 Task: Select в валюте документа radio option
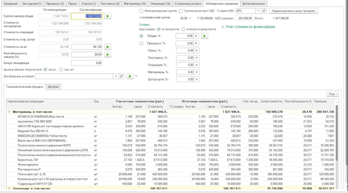click(x=184, y=29)
